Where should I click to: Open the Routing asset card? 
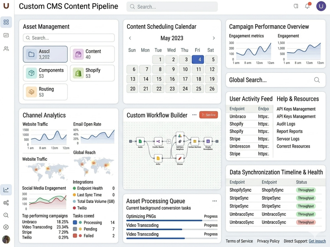pos(45,92)
